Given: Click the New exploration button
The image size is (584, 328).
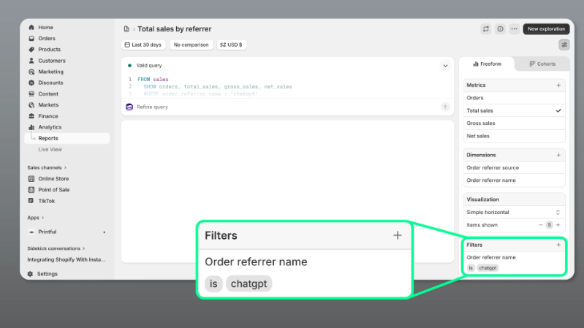Looking at the screenshot, I should coord(546,29).
